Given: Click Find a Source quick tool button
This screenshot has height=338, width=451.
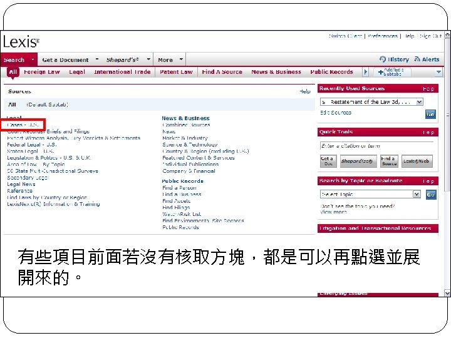Looking at the screenshot, I should 389,161.
